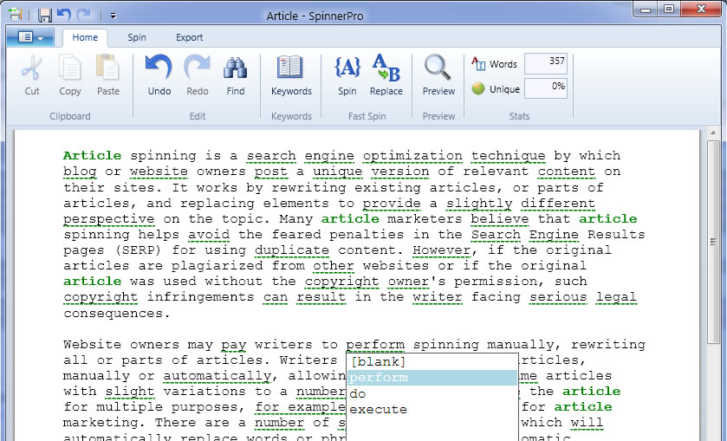Open Preview with the magnifier icon
This screenshot has width=727, height=441.
[438, 74]
